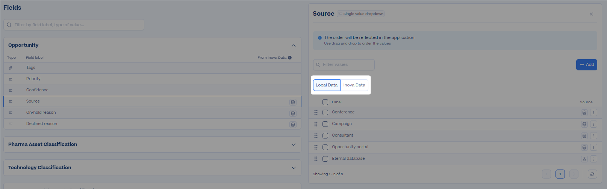
Task: Select page 1 in pagination
Action: coord(560,174)
